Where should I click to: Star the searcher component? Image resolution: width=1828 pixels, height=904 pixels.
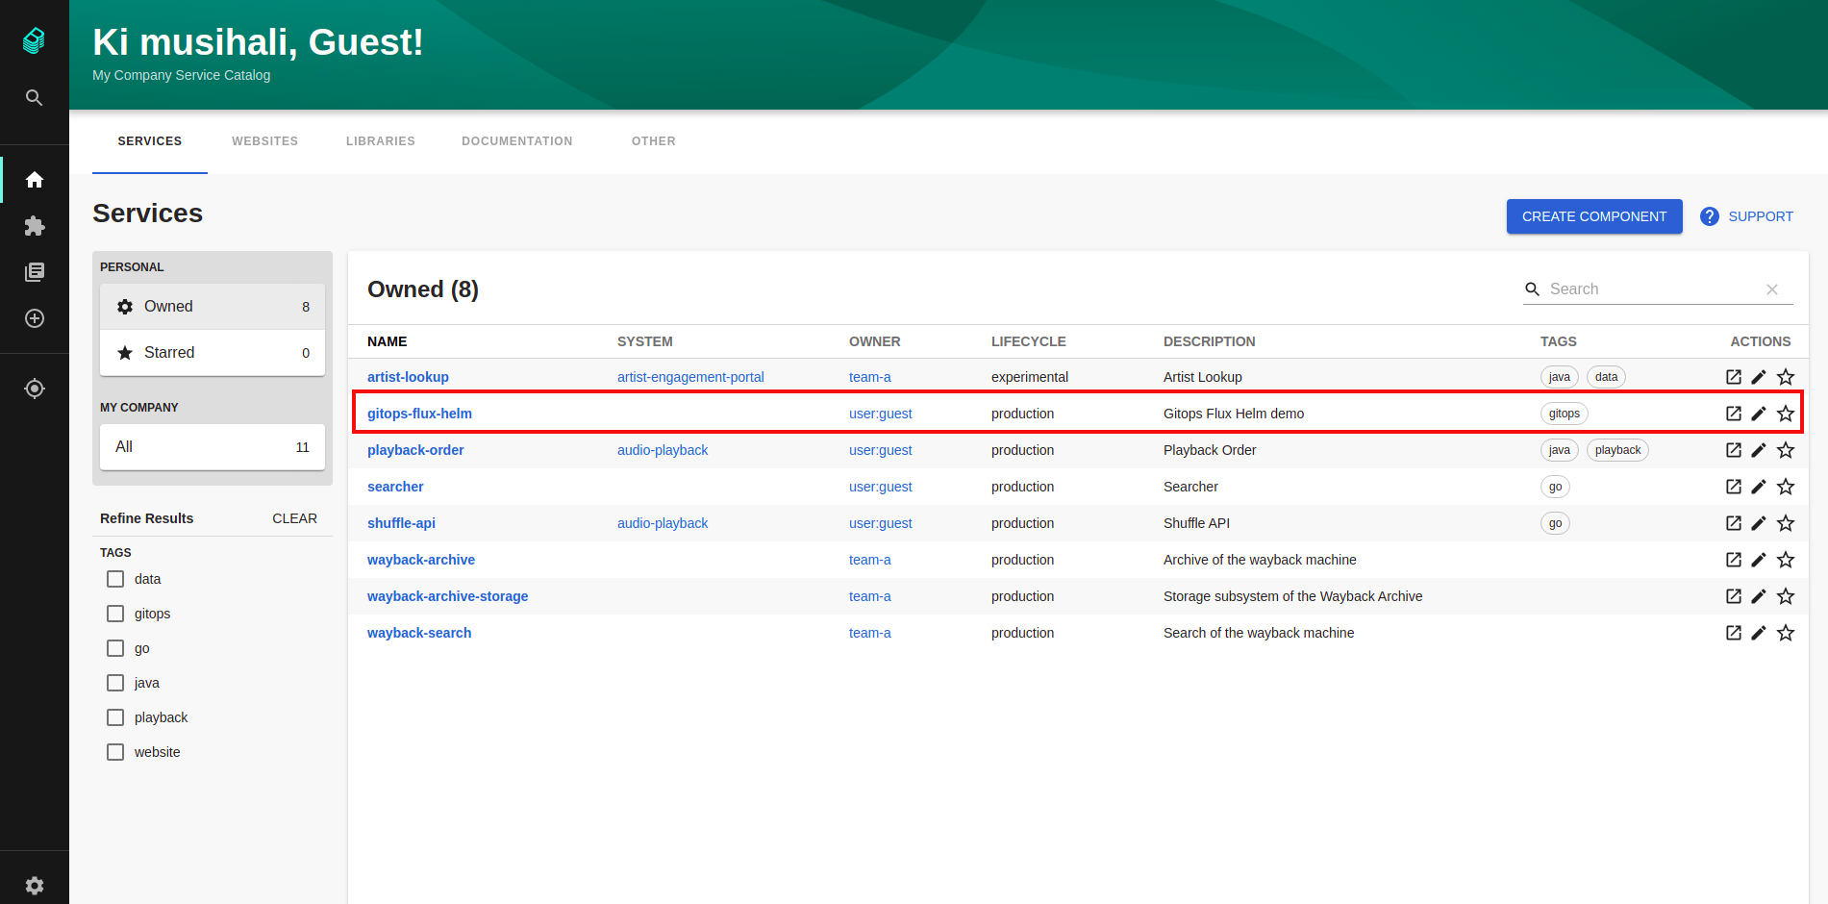click(x=1786, y=487)
